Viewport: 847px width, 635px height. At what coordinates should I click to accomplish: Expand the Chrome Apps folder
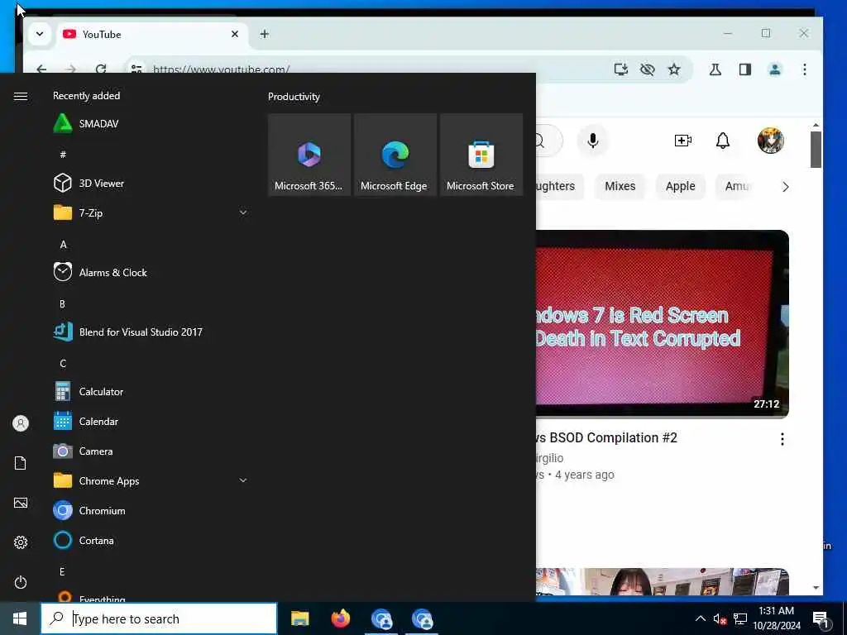tap(151, 480)
